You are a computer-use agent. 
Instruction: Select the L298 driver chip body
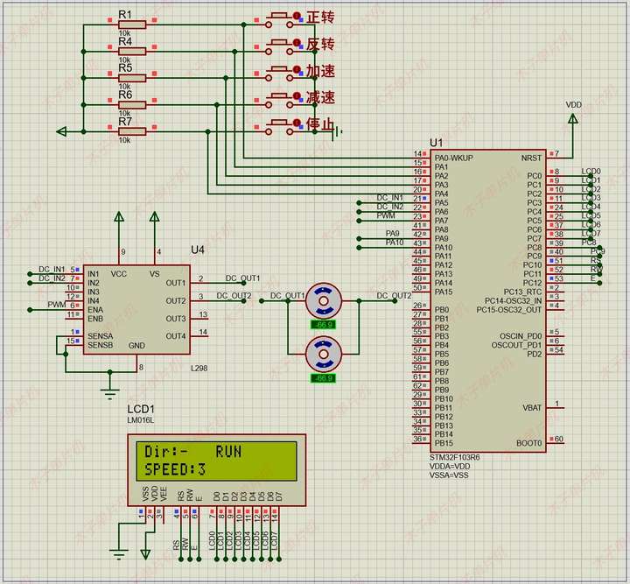pyautogui.click(x=136, y=309)
